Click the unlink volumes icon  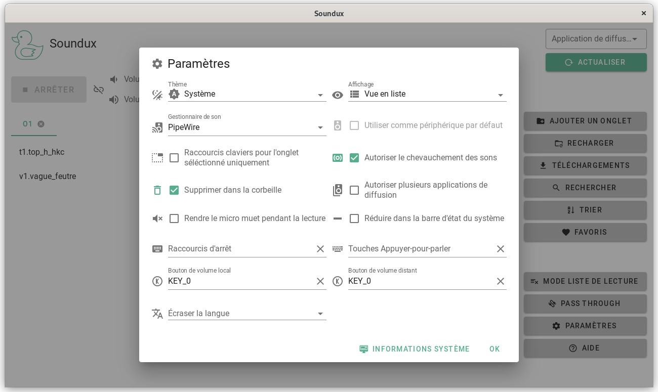pos(99,90)
